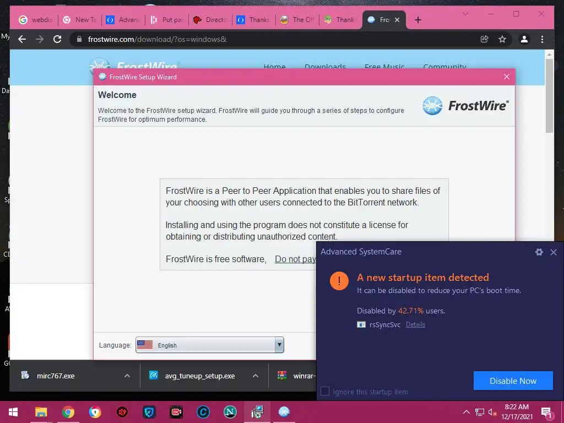Bookmark this page with star icon
This screenshot has height=423, width=564.
point(502,39)
